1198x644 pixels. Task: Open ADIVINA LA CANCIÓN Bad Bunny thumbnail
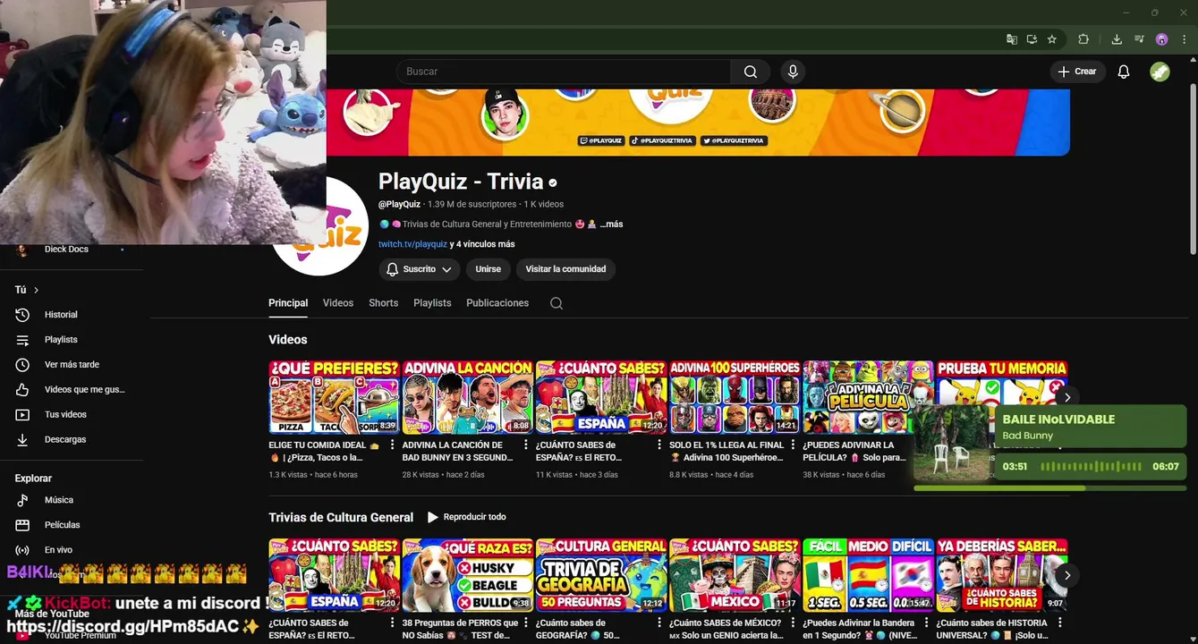coord(467,397)
